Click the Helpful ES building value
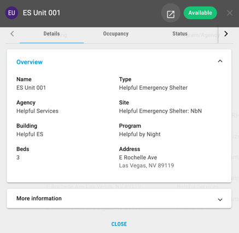239x233 pixels. pyautogui.click(x=30, y=135)
